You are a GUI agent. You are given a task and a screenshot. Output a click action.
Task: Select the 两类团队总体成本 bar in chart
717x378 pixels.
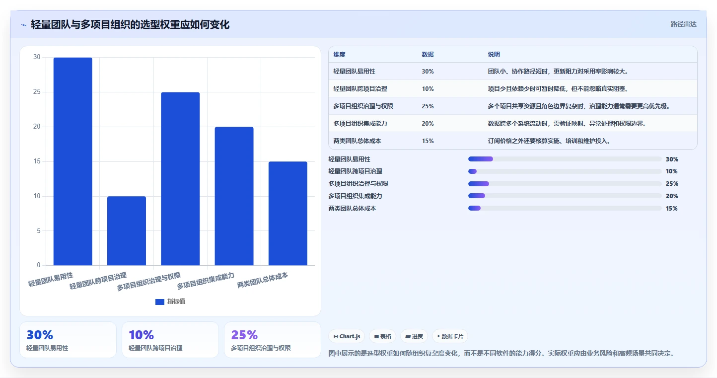click(288, 214)
